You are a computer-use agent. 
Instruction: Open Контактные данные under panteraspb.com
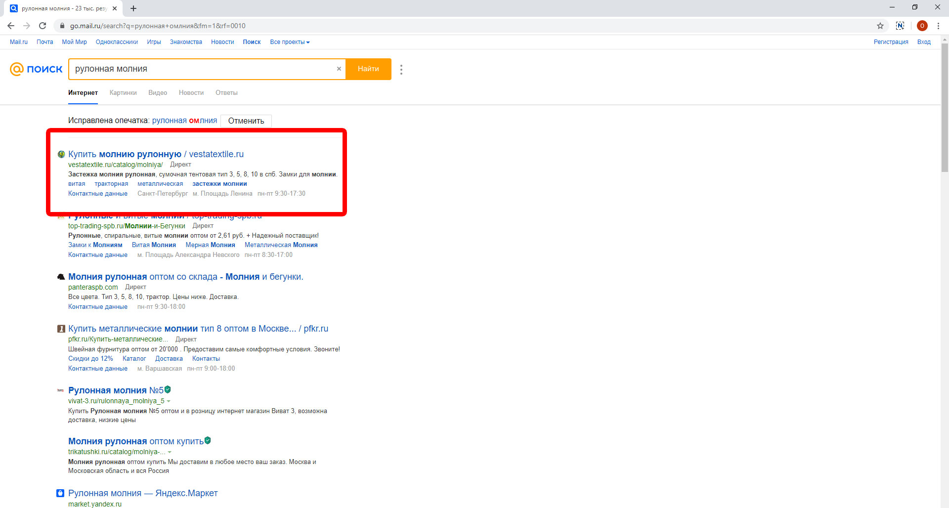pyautogui.click(x=98, y=307)
